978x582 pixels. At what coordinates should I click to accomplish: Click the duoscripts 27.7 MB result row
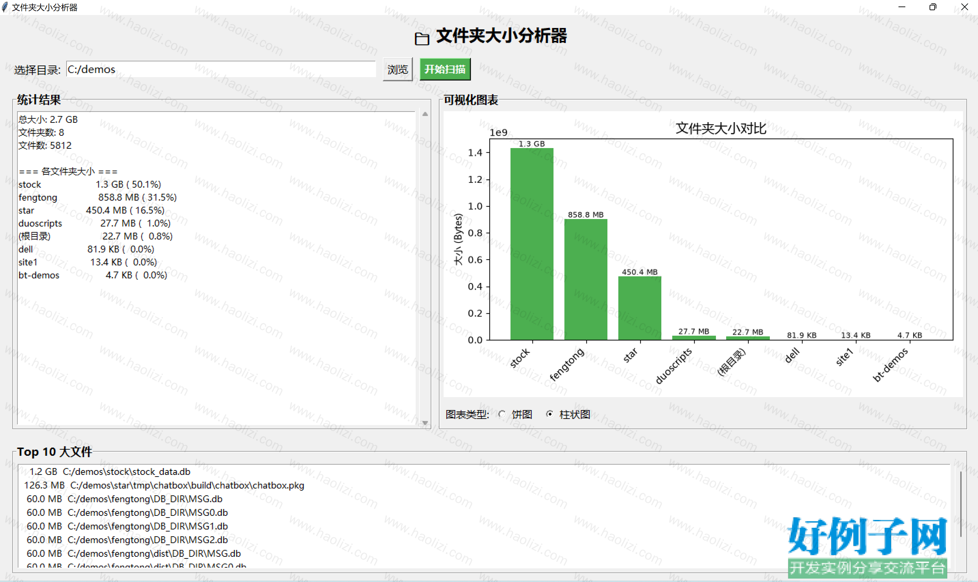coord(94,223)
